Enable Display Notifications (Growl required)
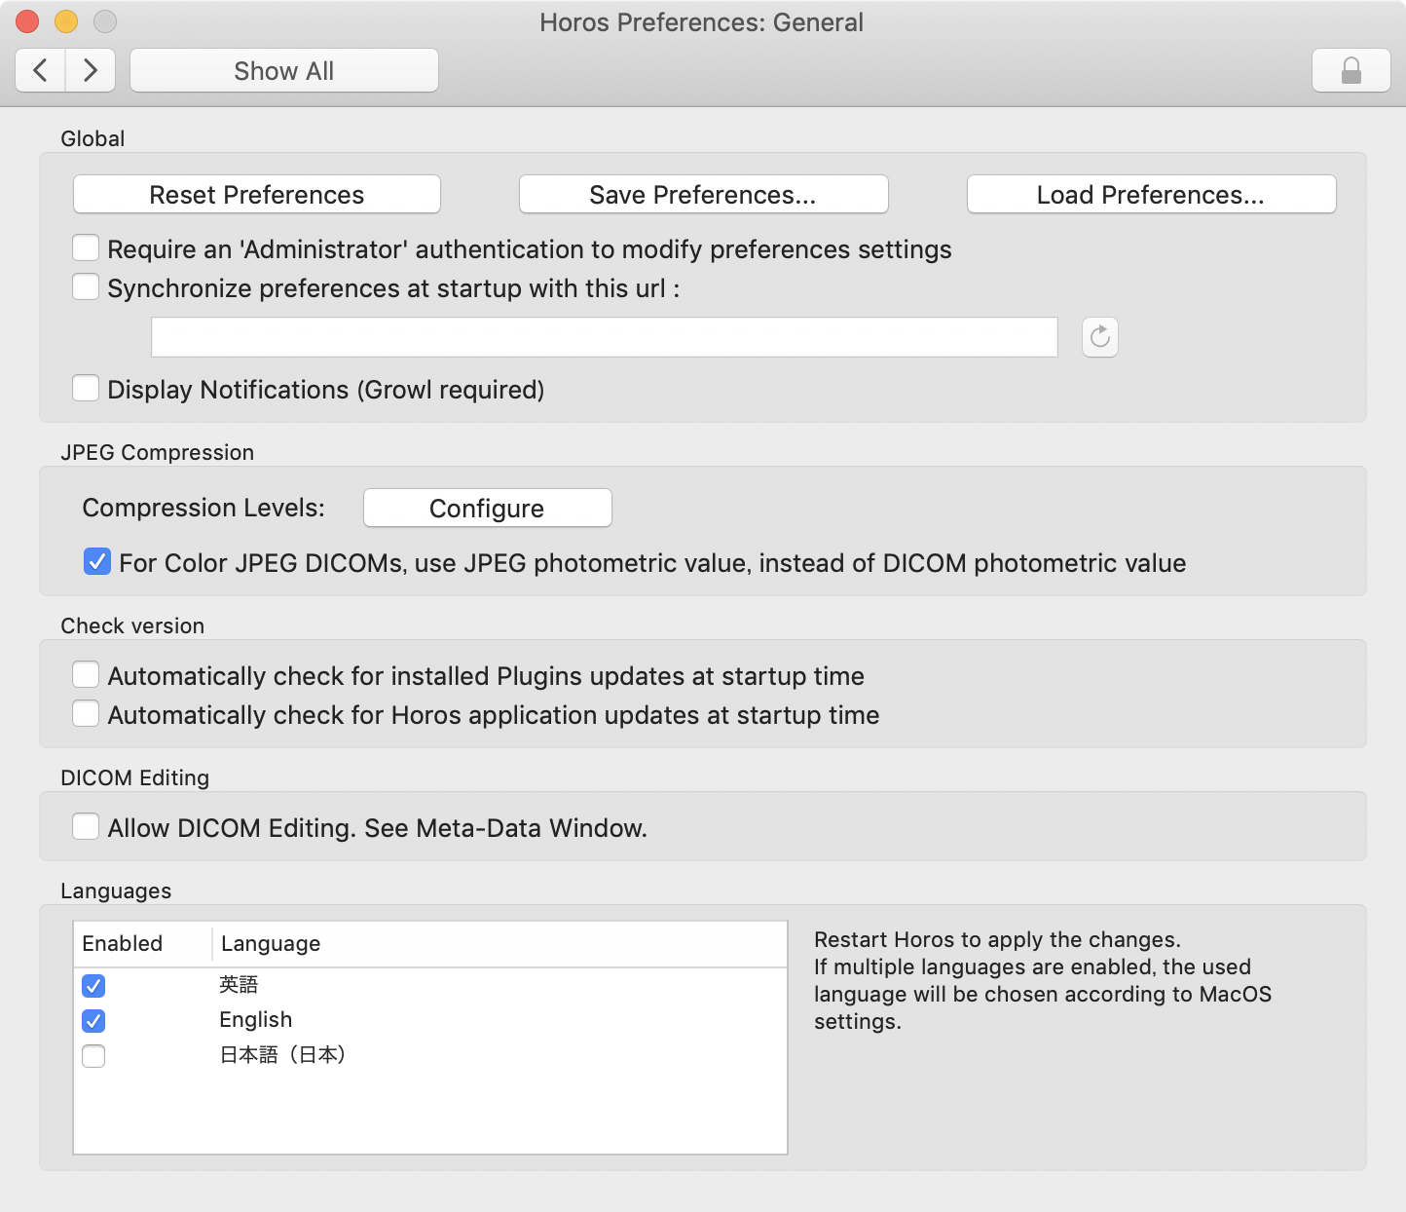The height and width of the screenshot is (1212, 1406). 86,389
